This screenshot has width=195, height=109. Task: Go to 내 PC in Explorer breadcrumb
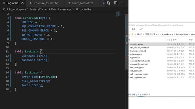coord(139,34)
